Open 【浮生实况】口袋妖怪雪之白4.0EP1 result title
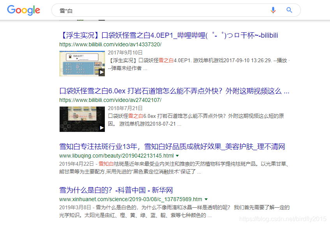The image size is (330, 226). 169,35
